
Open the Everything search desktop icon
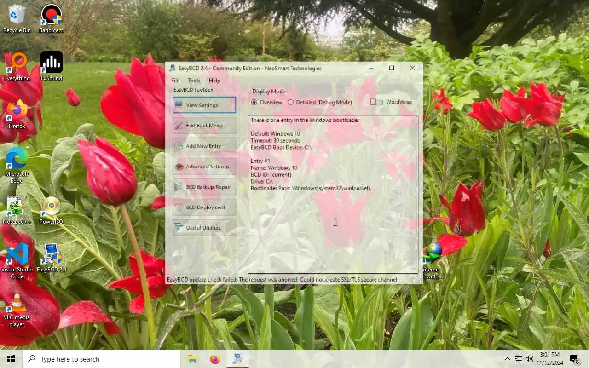click(x=17, y=67)
